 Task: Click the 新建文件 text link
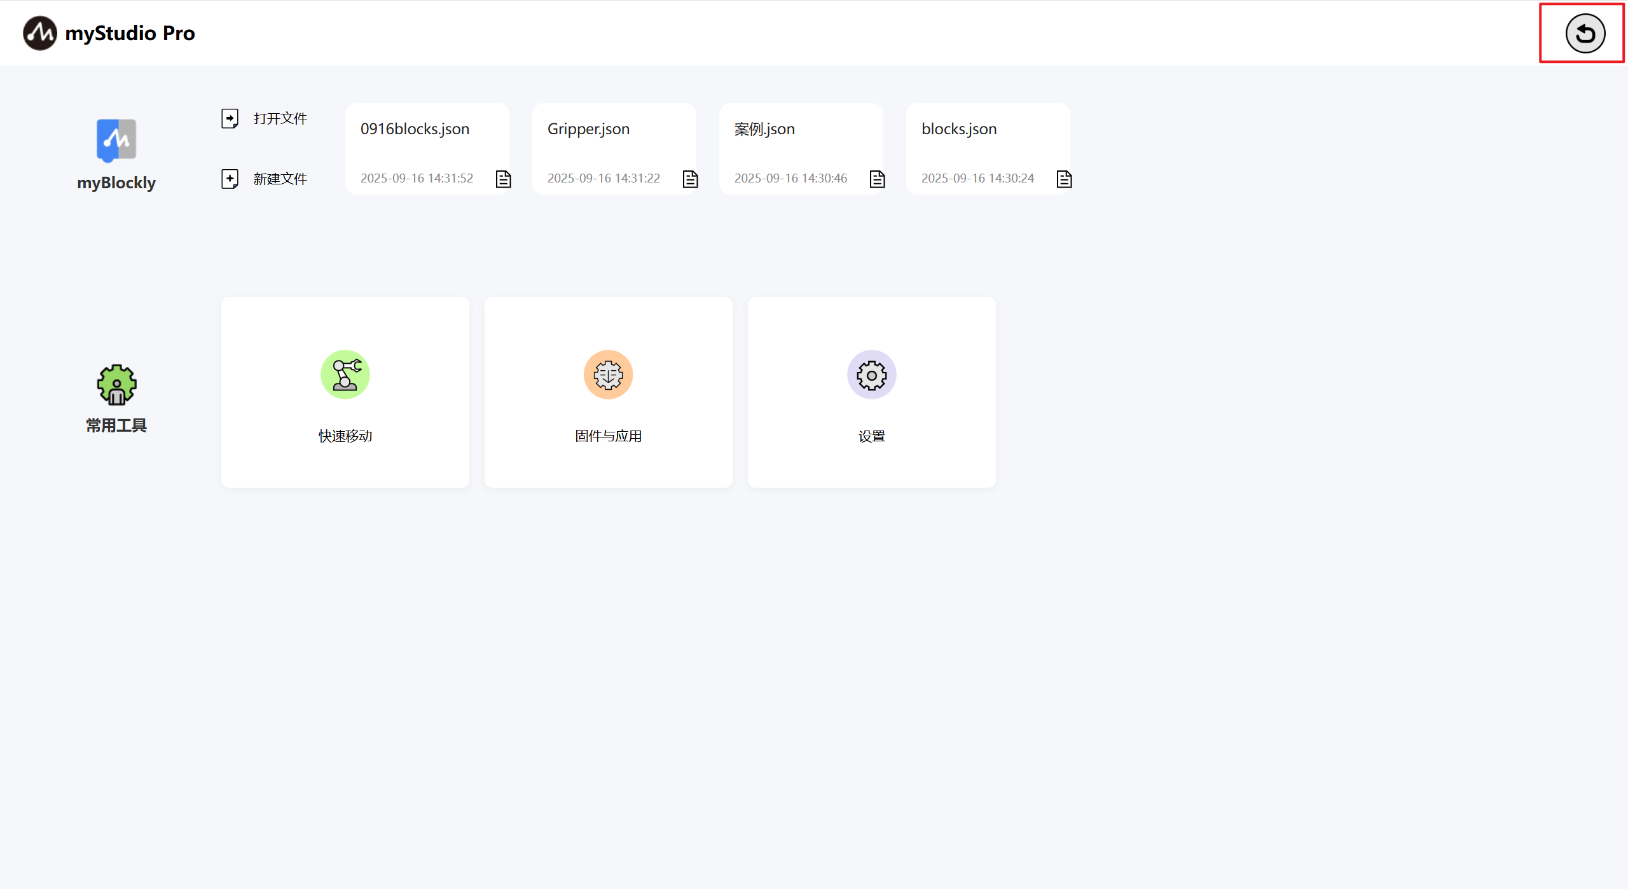(280, 179)
